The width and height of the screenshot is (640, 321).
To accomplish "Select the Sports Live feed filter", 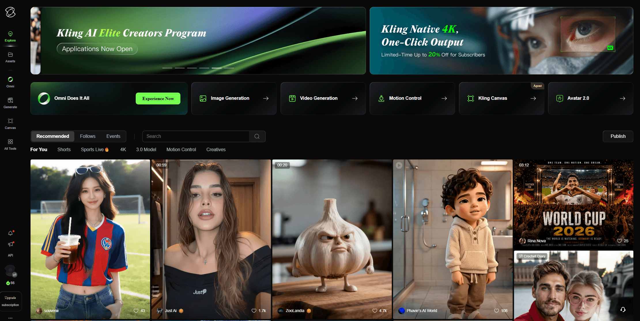I will coord(95,149).
